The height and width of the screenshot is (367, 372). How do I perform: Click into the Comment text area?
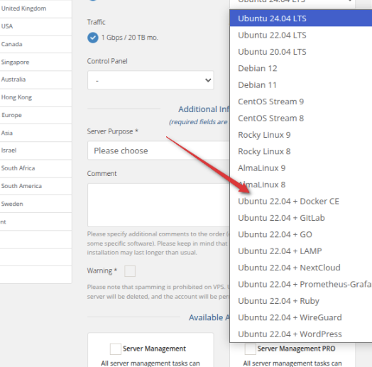[x=158, y=205]
